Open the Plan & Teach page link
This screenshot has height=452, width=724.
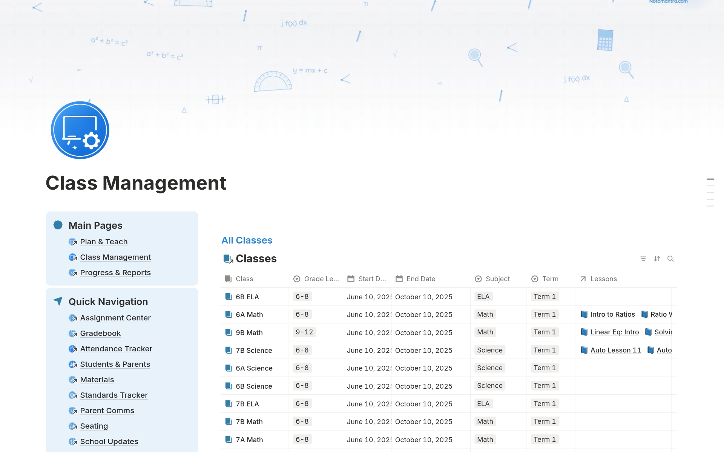tap(104, 242)
